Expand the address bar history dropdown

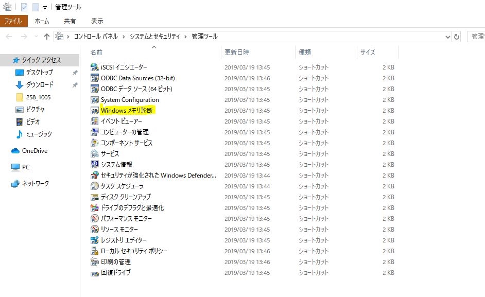pyautogui.click(x=447, y=37)
